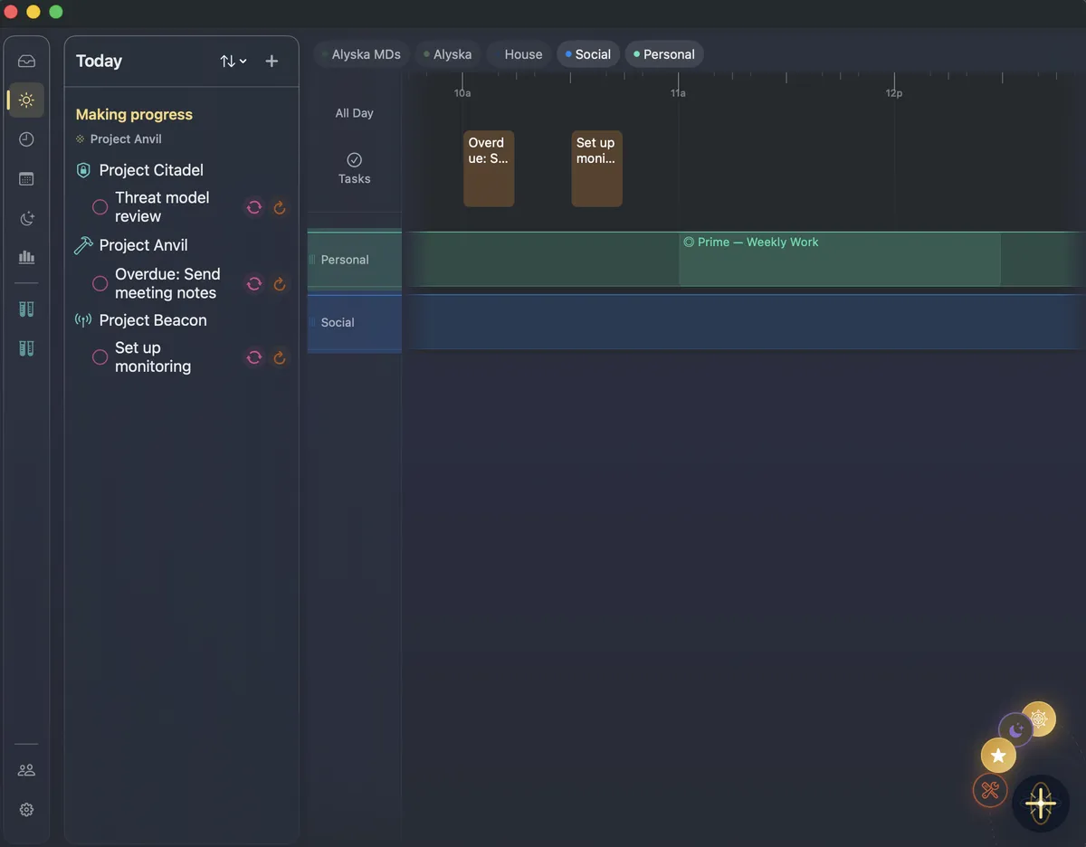Add a new task with the plus button
Viewport: 1086px width, 847px height.
pos(271,61)
